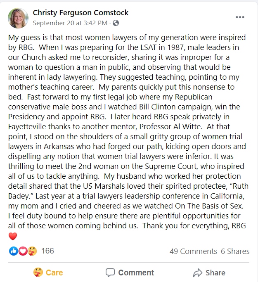The image size is (258, 282).
Task: Click the author name Christy Ferguson Comstock
Action: tap(80, 13)
